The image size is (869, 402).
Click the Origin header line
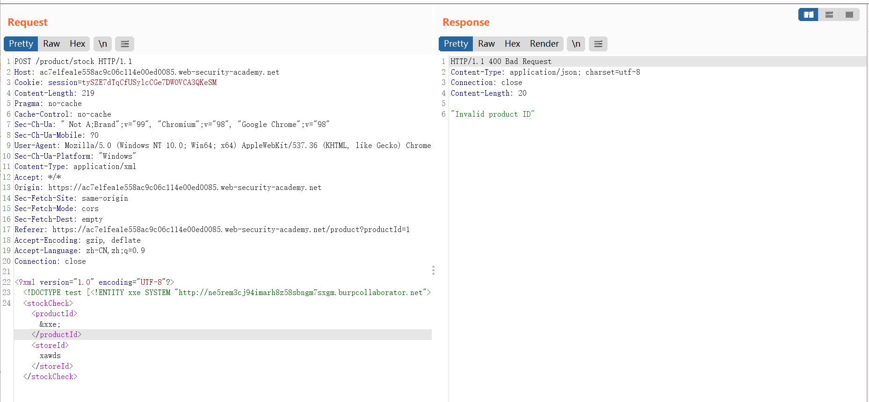168,188
